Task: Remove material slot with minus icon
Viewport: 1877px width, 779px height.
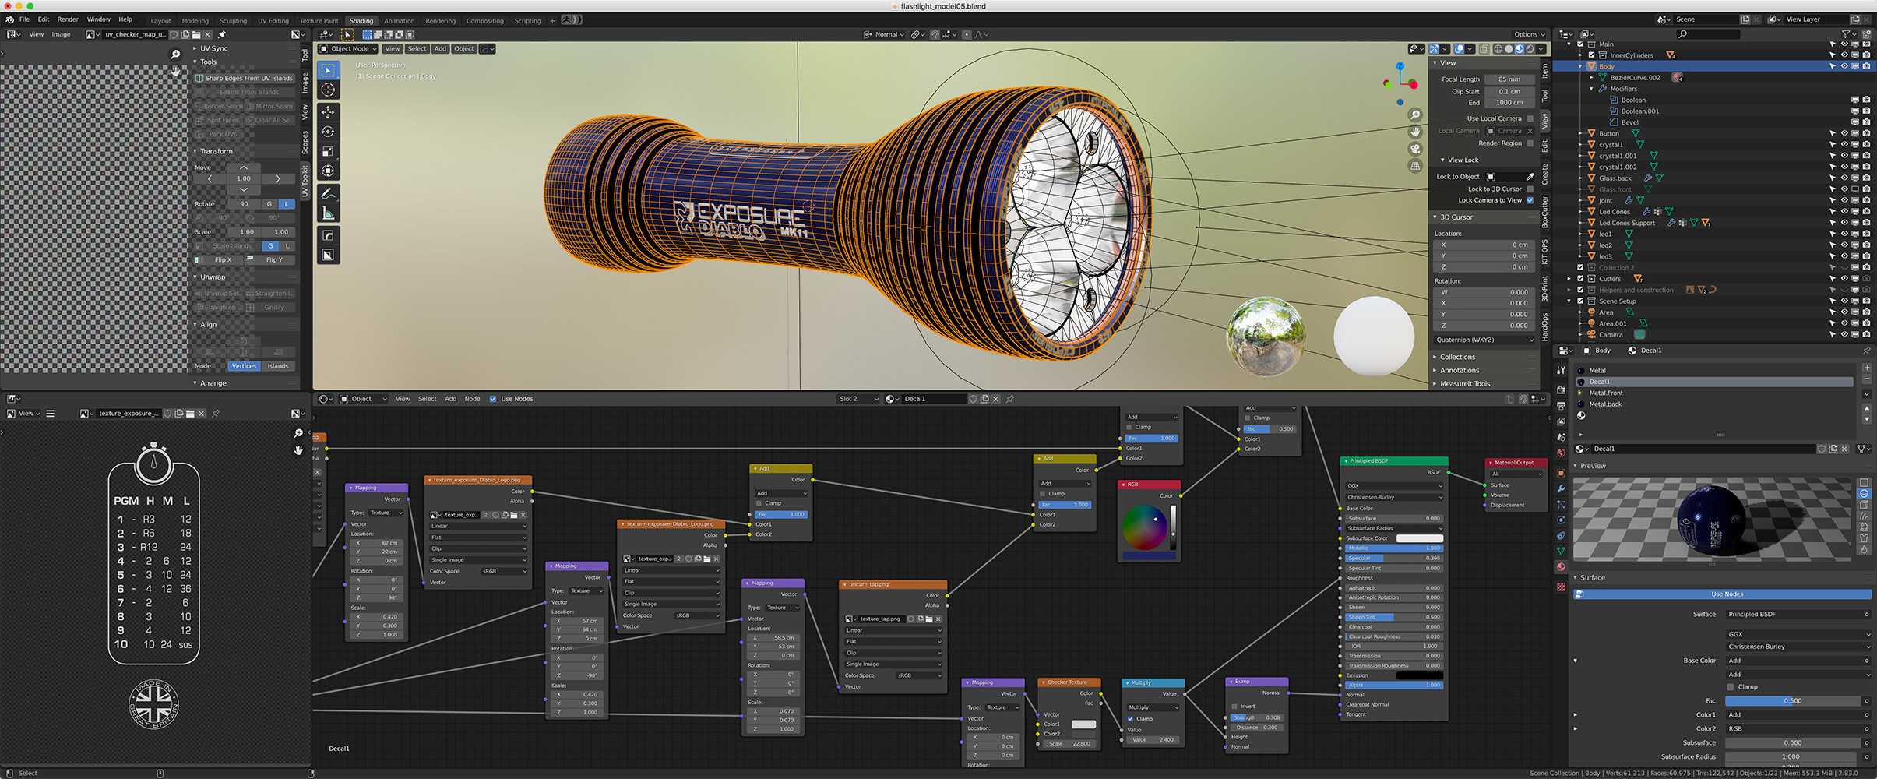Action: (1867, 379)
